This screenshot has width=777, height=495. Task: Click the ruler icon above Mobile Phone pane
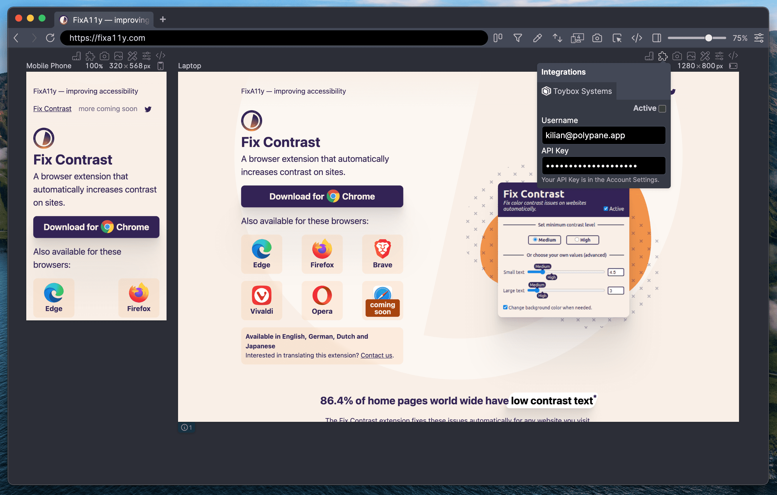coord(76,56)
